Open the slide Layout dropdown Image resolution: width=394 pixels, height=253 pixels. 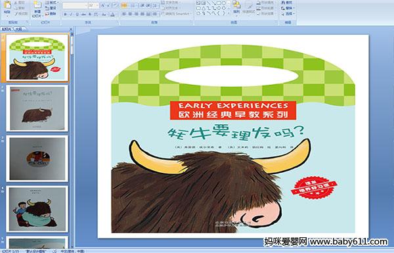pos(52,3)
